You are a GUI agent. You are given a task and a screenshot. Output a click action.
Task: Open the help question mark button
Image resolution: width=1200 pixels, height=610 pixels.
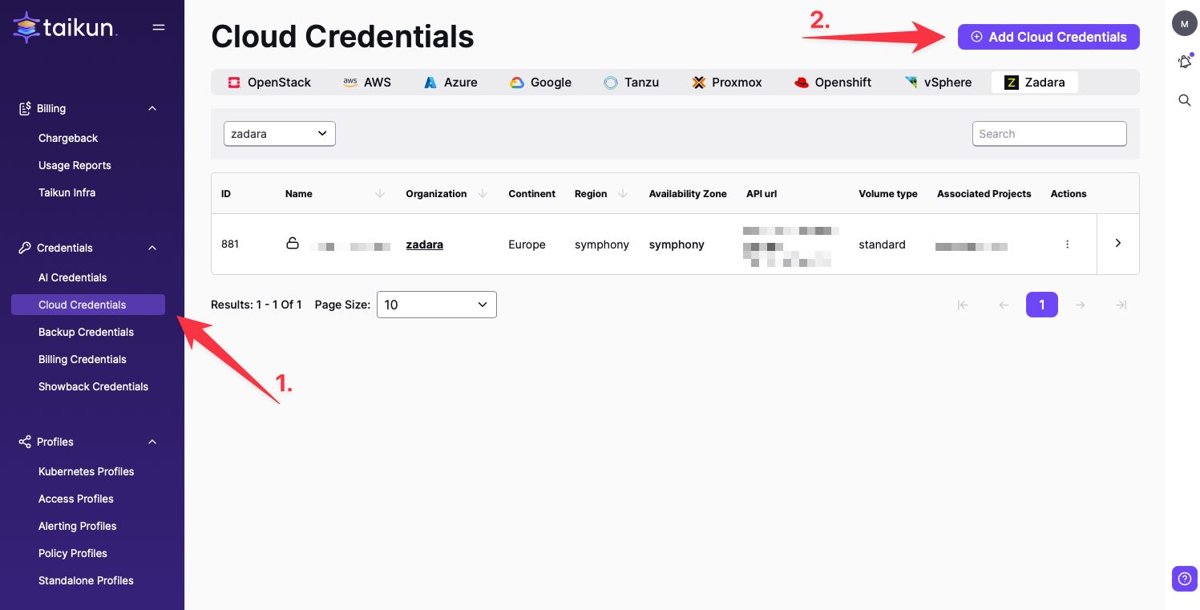click(x=1185, y=579)
